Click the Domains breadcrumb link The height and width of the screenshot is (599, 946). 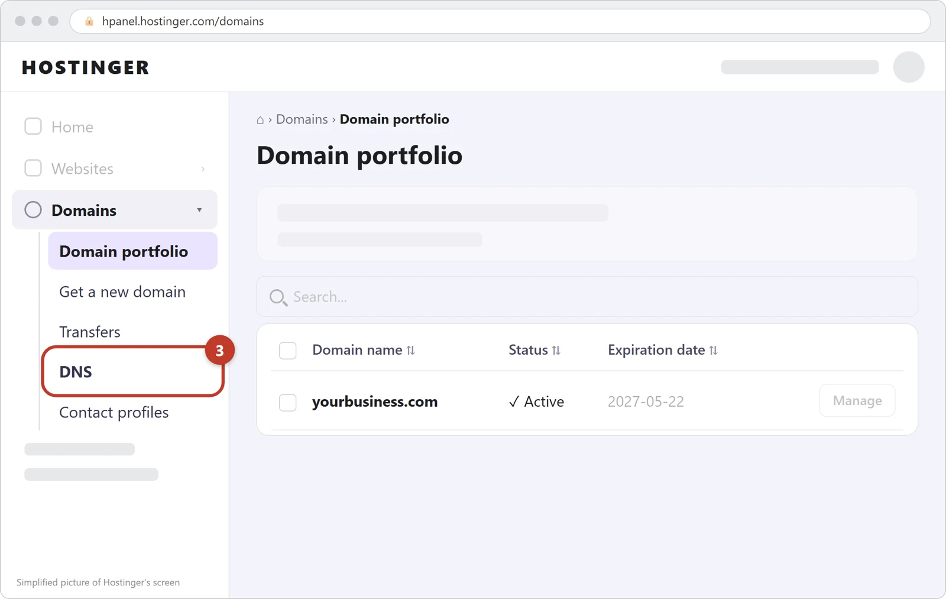302,119
